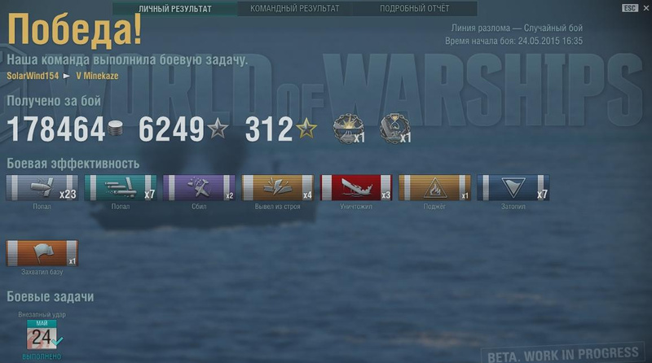
Task: Select the Личный результат tab
Action: tap(174, 8)
